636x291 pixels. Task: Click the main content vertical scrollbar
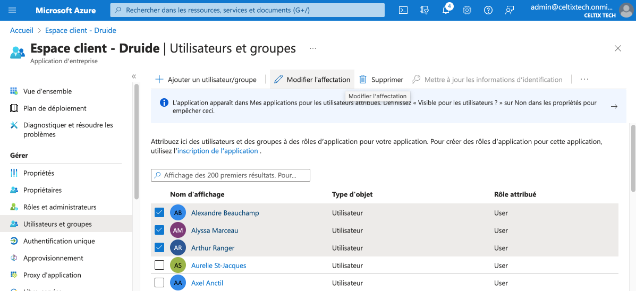tap(633, 158)
